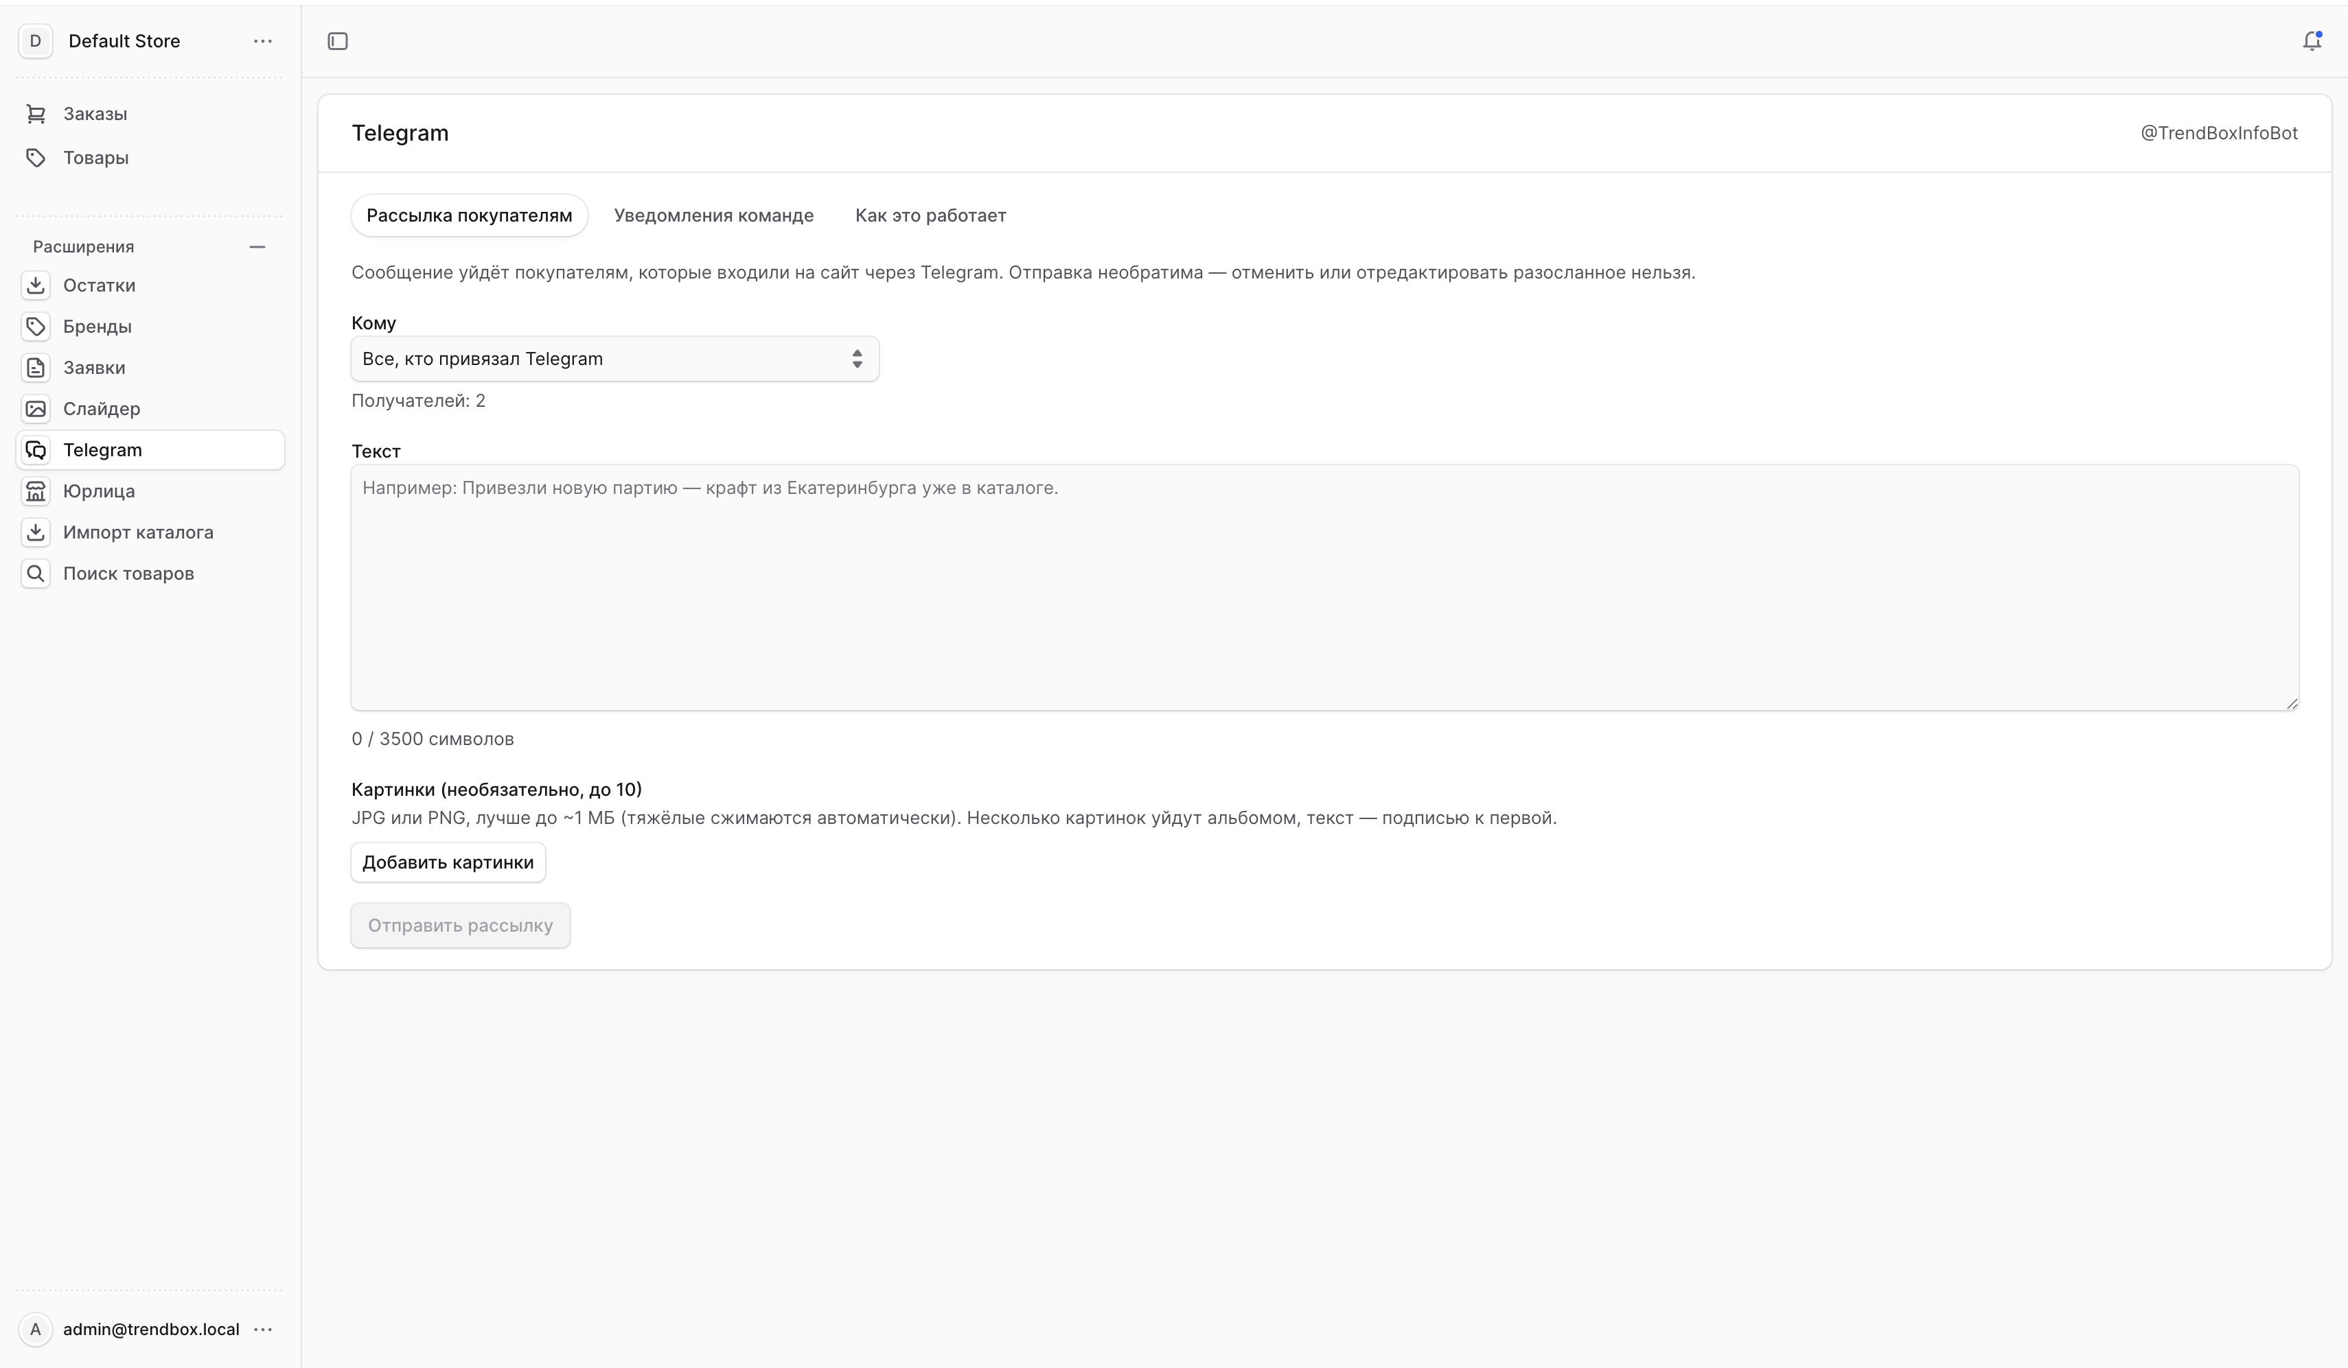Open the Кому recipient dropdown
Viewport: 2348px width, 1368px height.
pyautogui.click(x=615, y=359)
